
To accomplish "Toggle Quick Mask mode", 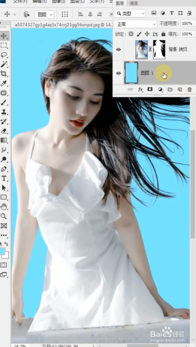I will (x=4, y=265).
